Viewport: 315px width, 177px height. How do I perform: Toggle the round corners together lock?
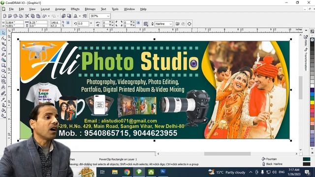(x=138, y=23)
